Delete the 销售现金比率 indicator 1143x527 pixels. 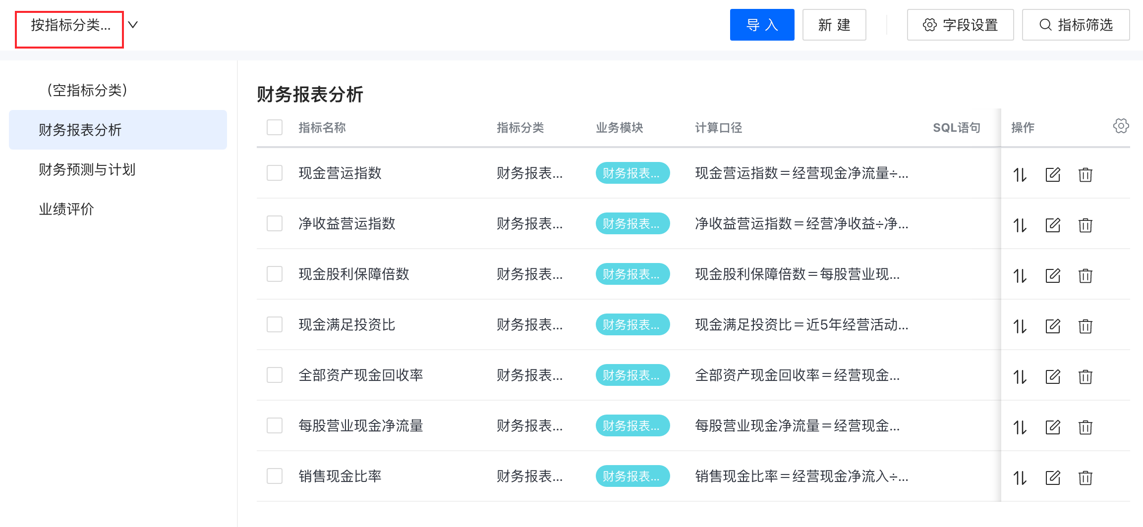point(1086,477)
